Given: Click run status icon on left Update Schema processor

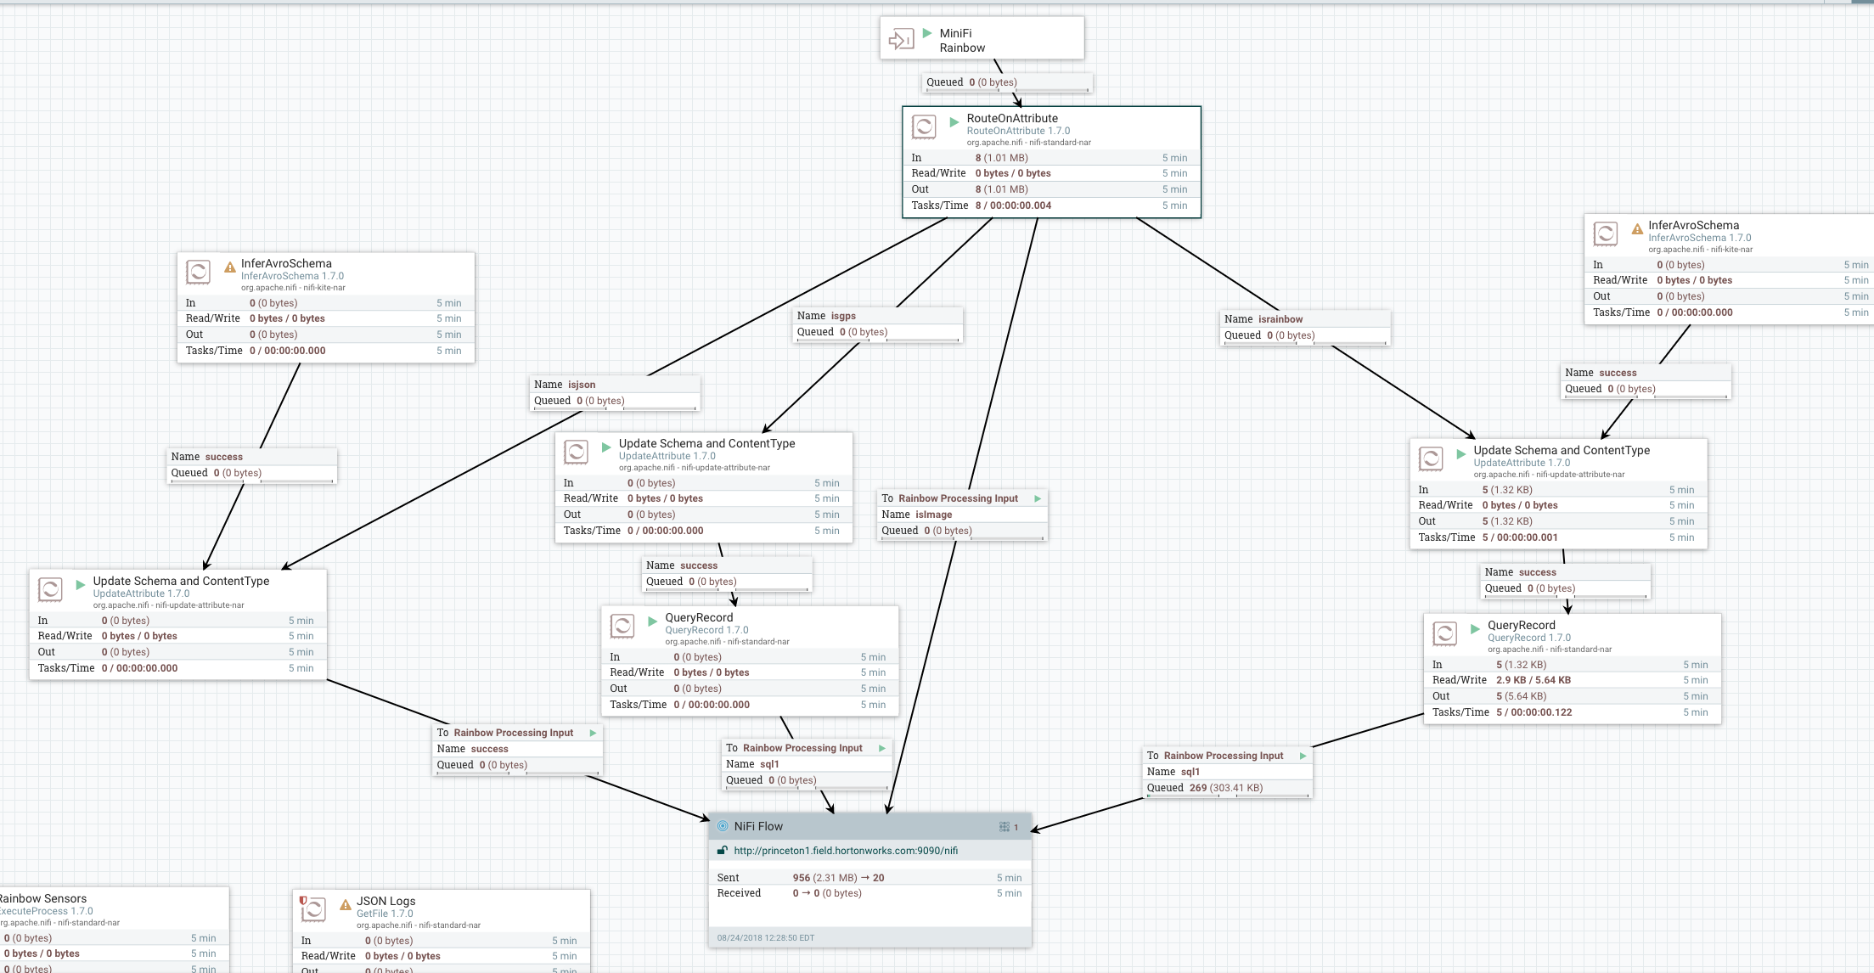Looking at the screenshot, I should [81, 584].
